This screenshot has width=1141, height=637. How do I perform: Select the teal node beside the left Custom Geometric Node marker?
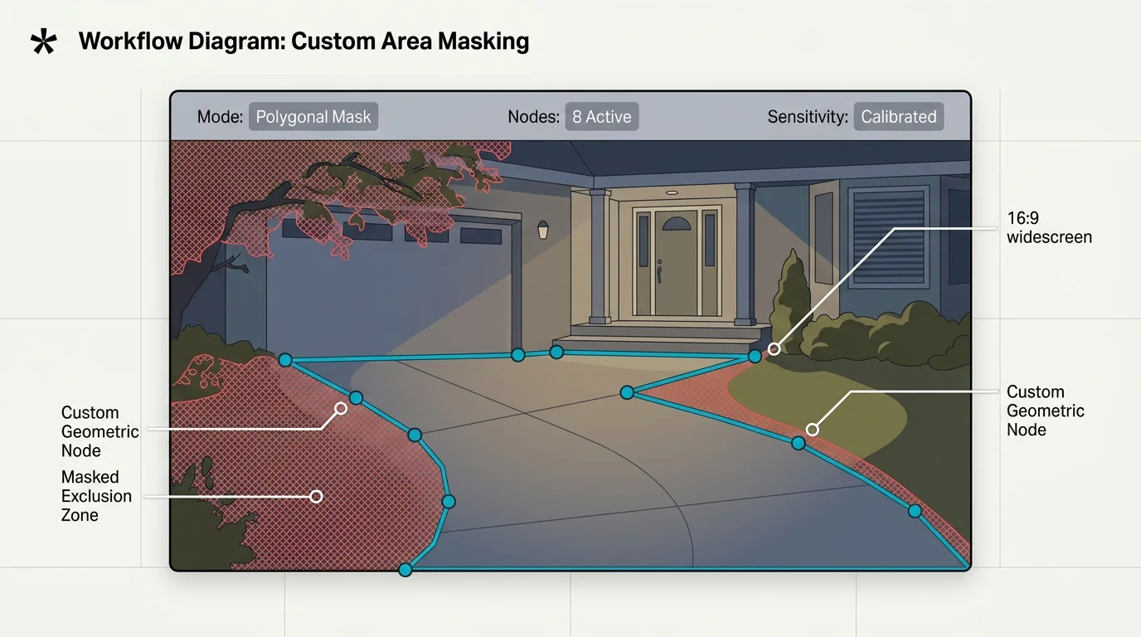coord(356,398)
